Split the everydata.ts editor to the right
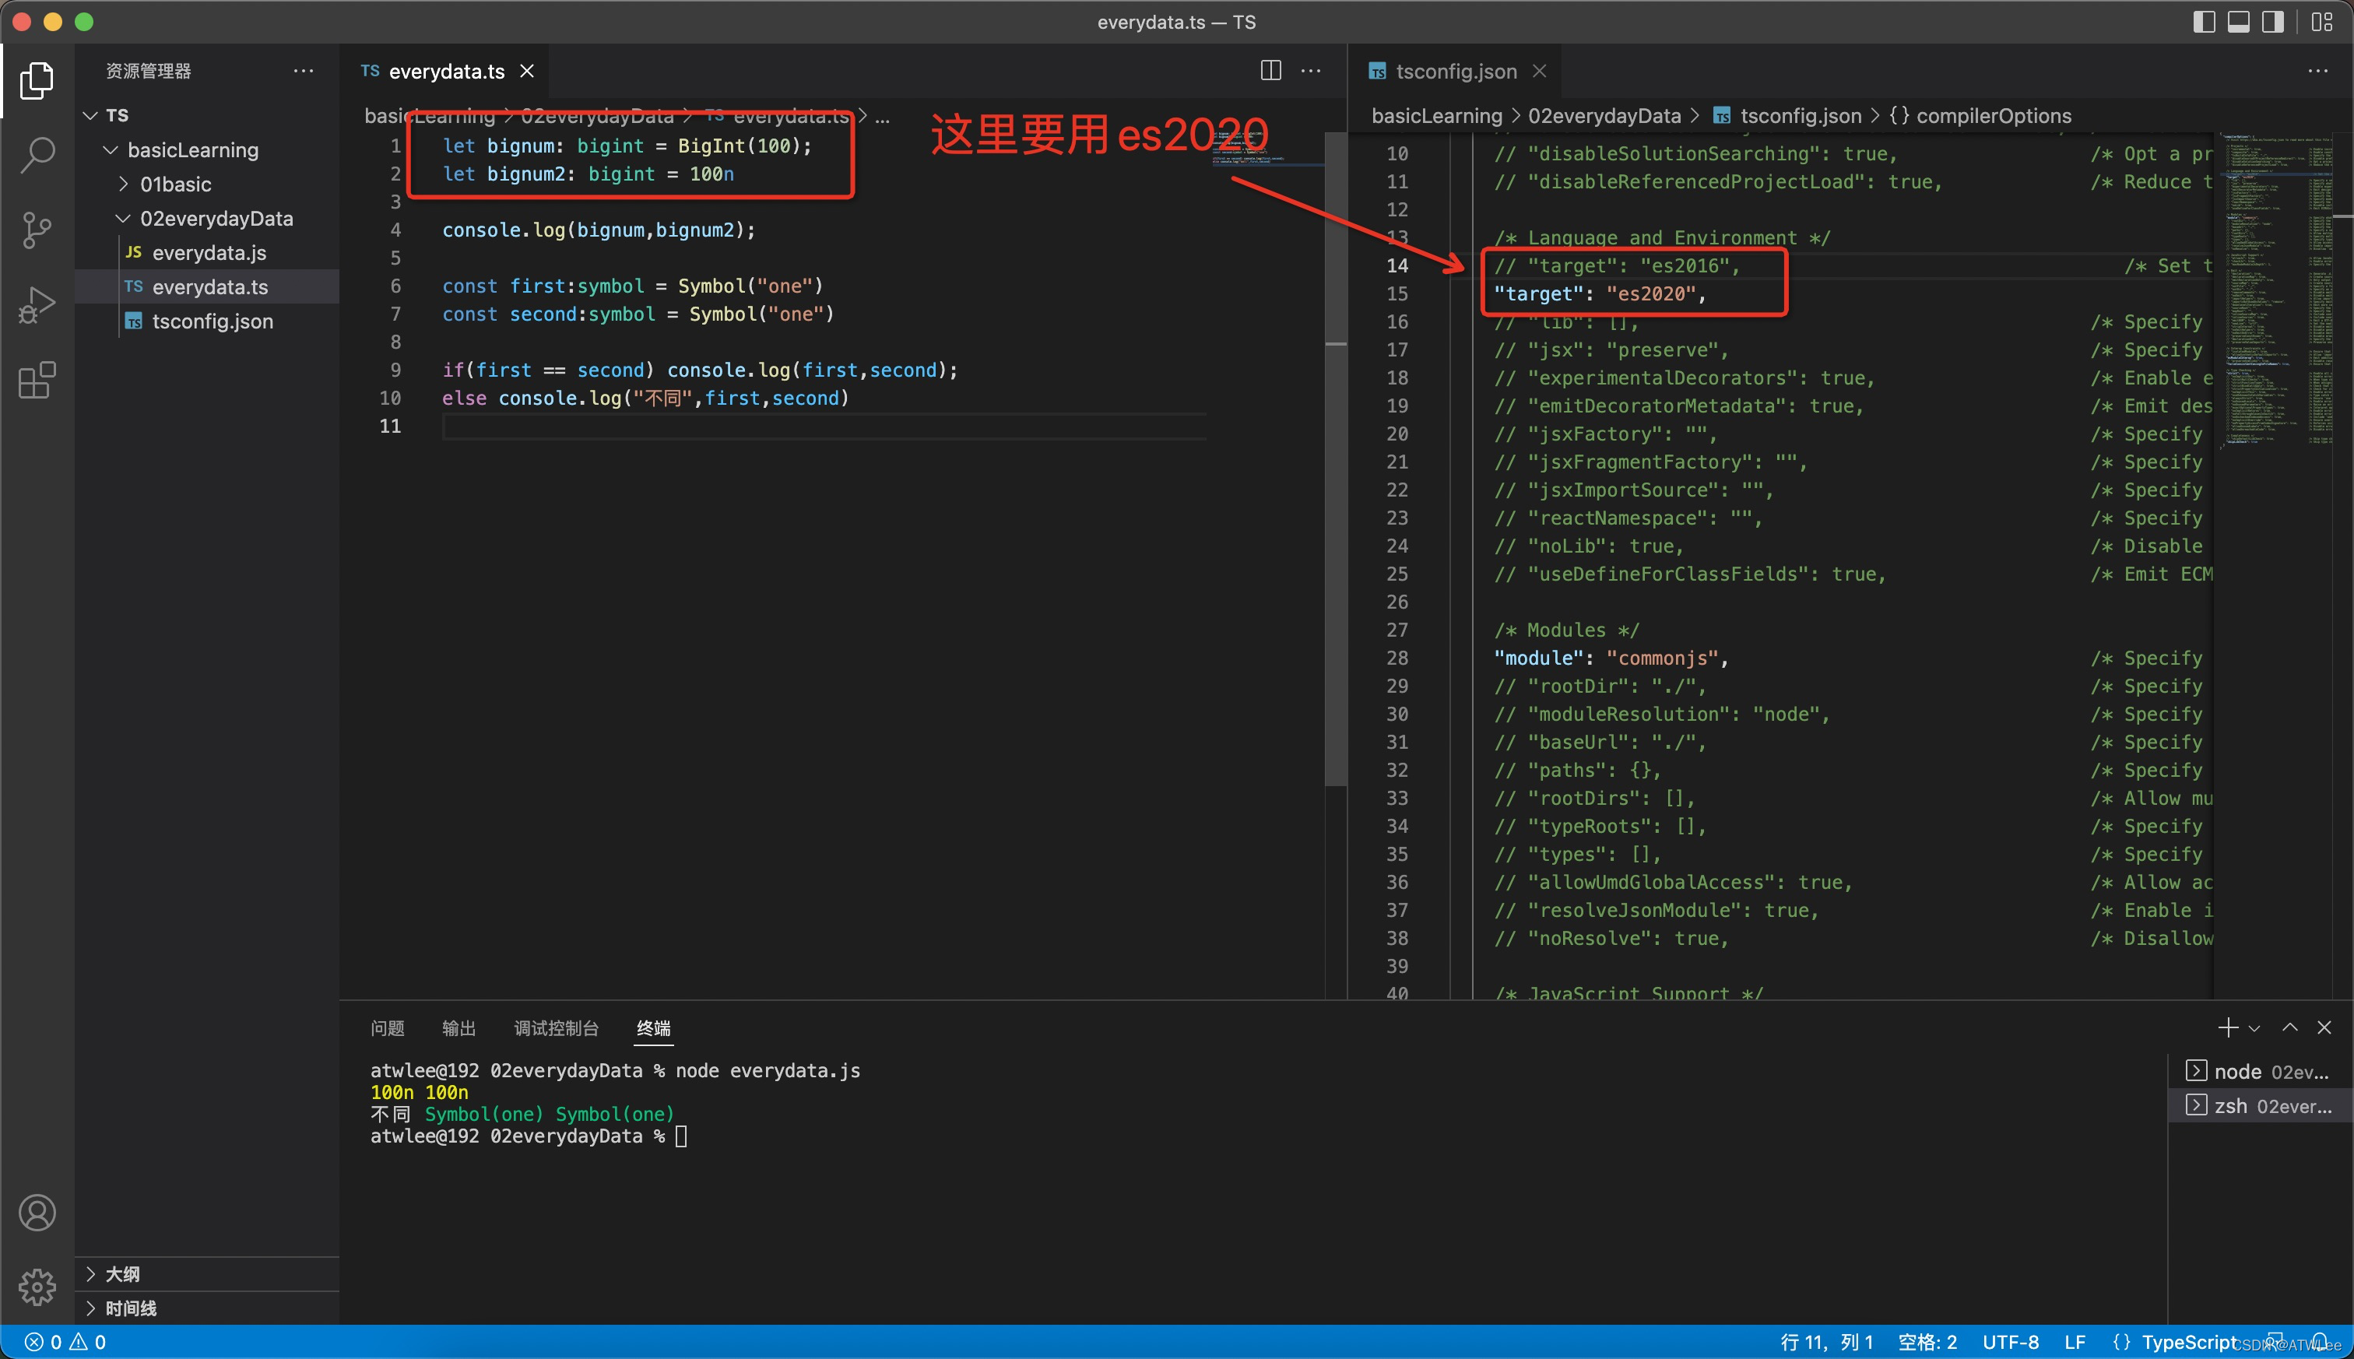This screenshot has width=2354, height=1359. pyautogui.click(x=1270, y=71)
